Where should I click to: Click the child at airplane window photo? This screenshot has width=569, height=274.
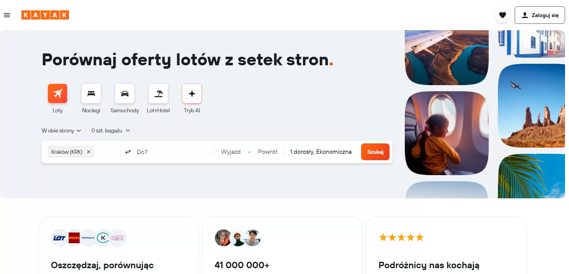pos(447,133)
